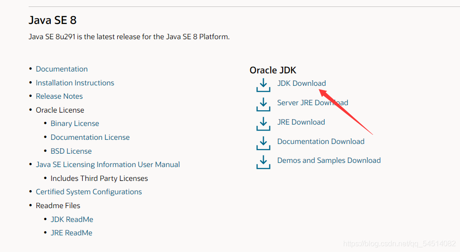The height and width of the screenshot is (252, 460).
Task: Open the Documentation Download link
Action: pos(321,141)
